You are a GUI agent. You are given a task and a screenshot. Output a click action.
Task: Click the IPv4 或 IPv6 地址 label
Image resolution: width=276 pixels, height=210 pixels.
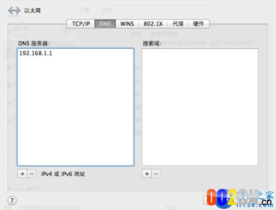(63, 174)
